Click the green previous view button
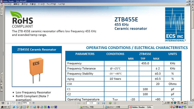 pos(110,103)
